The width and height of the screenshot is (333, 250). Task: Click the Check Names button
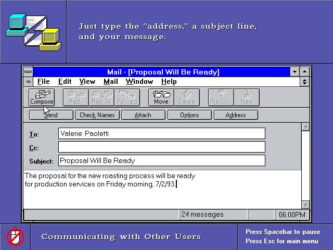[97, 115]
